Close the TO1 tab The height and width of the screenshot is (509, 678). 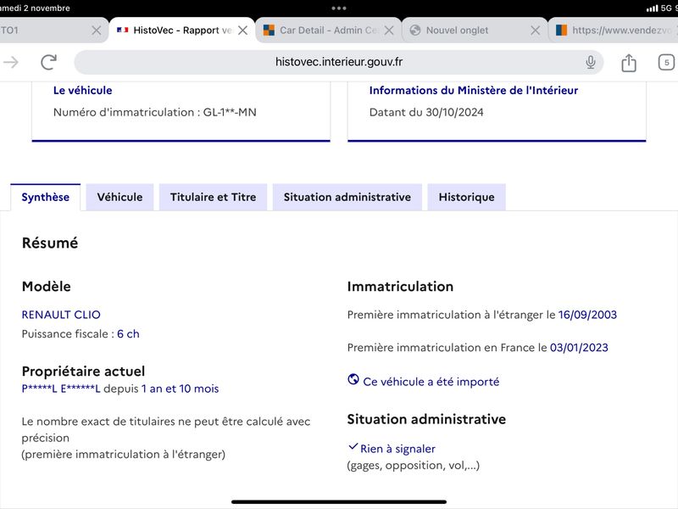(97, 31)
